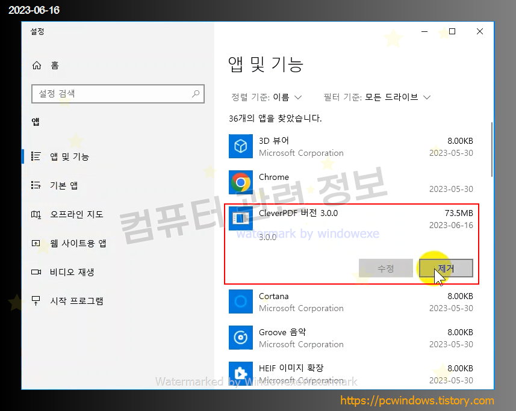Select the HEIF 이미지 확장 app name
This screenshot has height=411, width=516.
(x=291, y=368)
